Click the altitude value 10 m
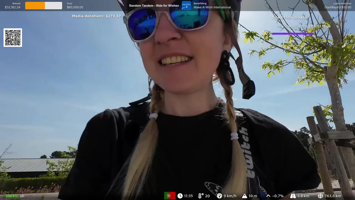 click(253, 196)
